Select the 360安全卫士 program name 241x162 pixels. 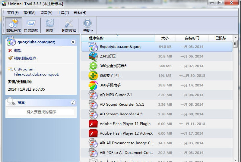point(110,76)
